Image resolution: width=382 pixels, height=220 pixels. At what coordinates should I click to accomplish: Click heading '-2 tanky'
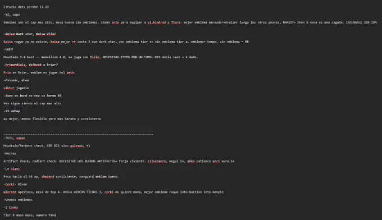11,208
